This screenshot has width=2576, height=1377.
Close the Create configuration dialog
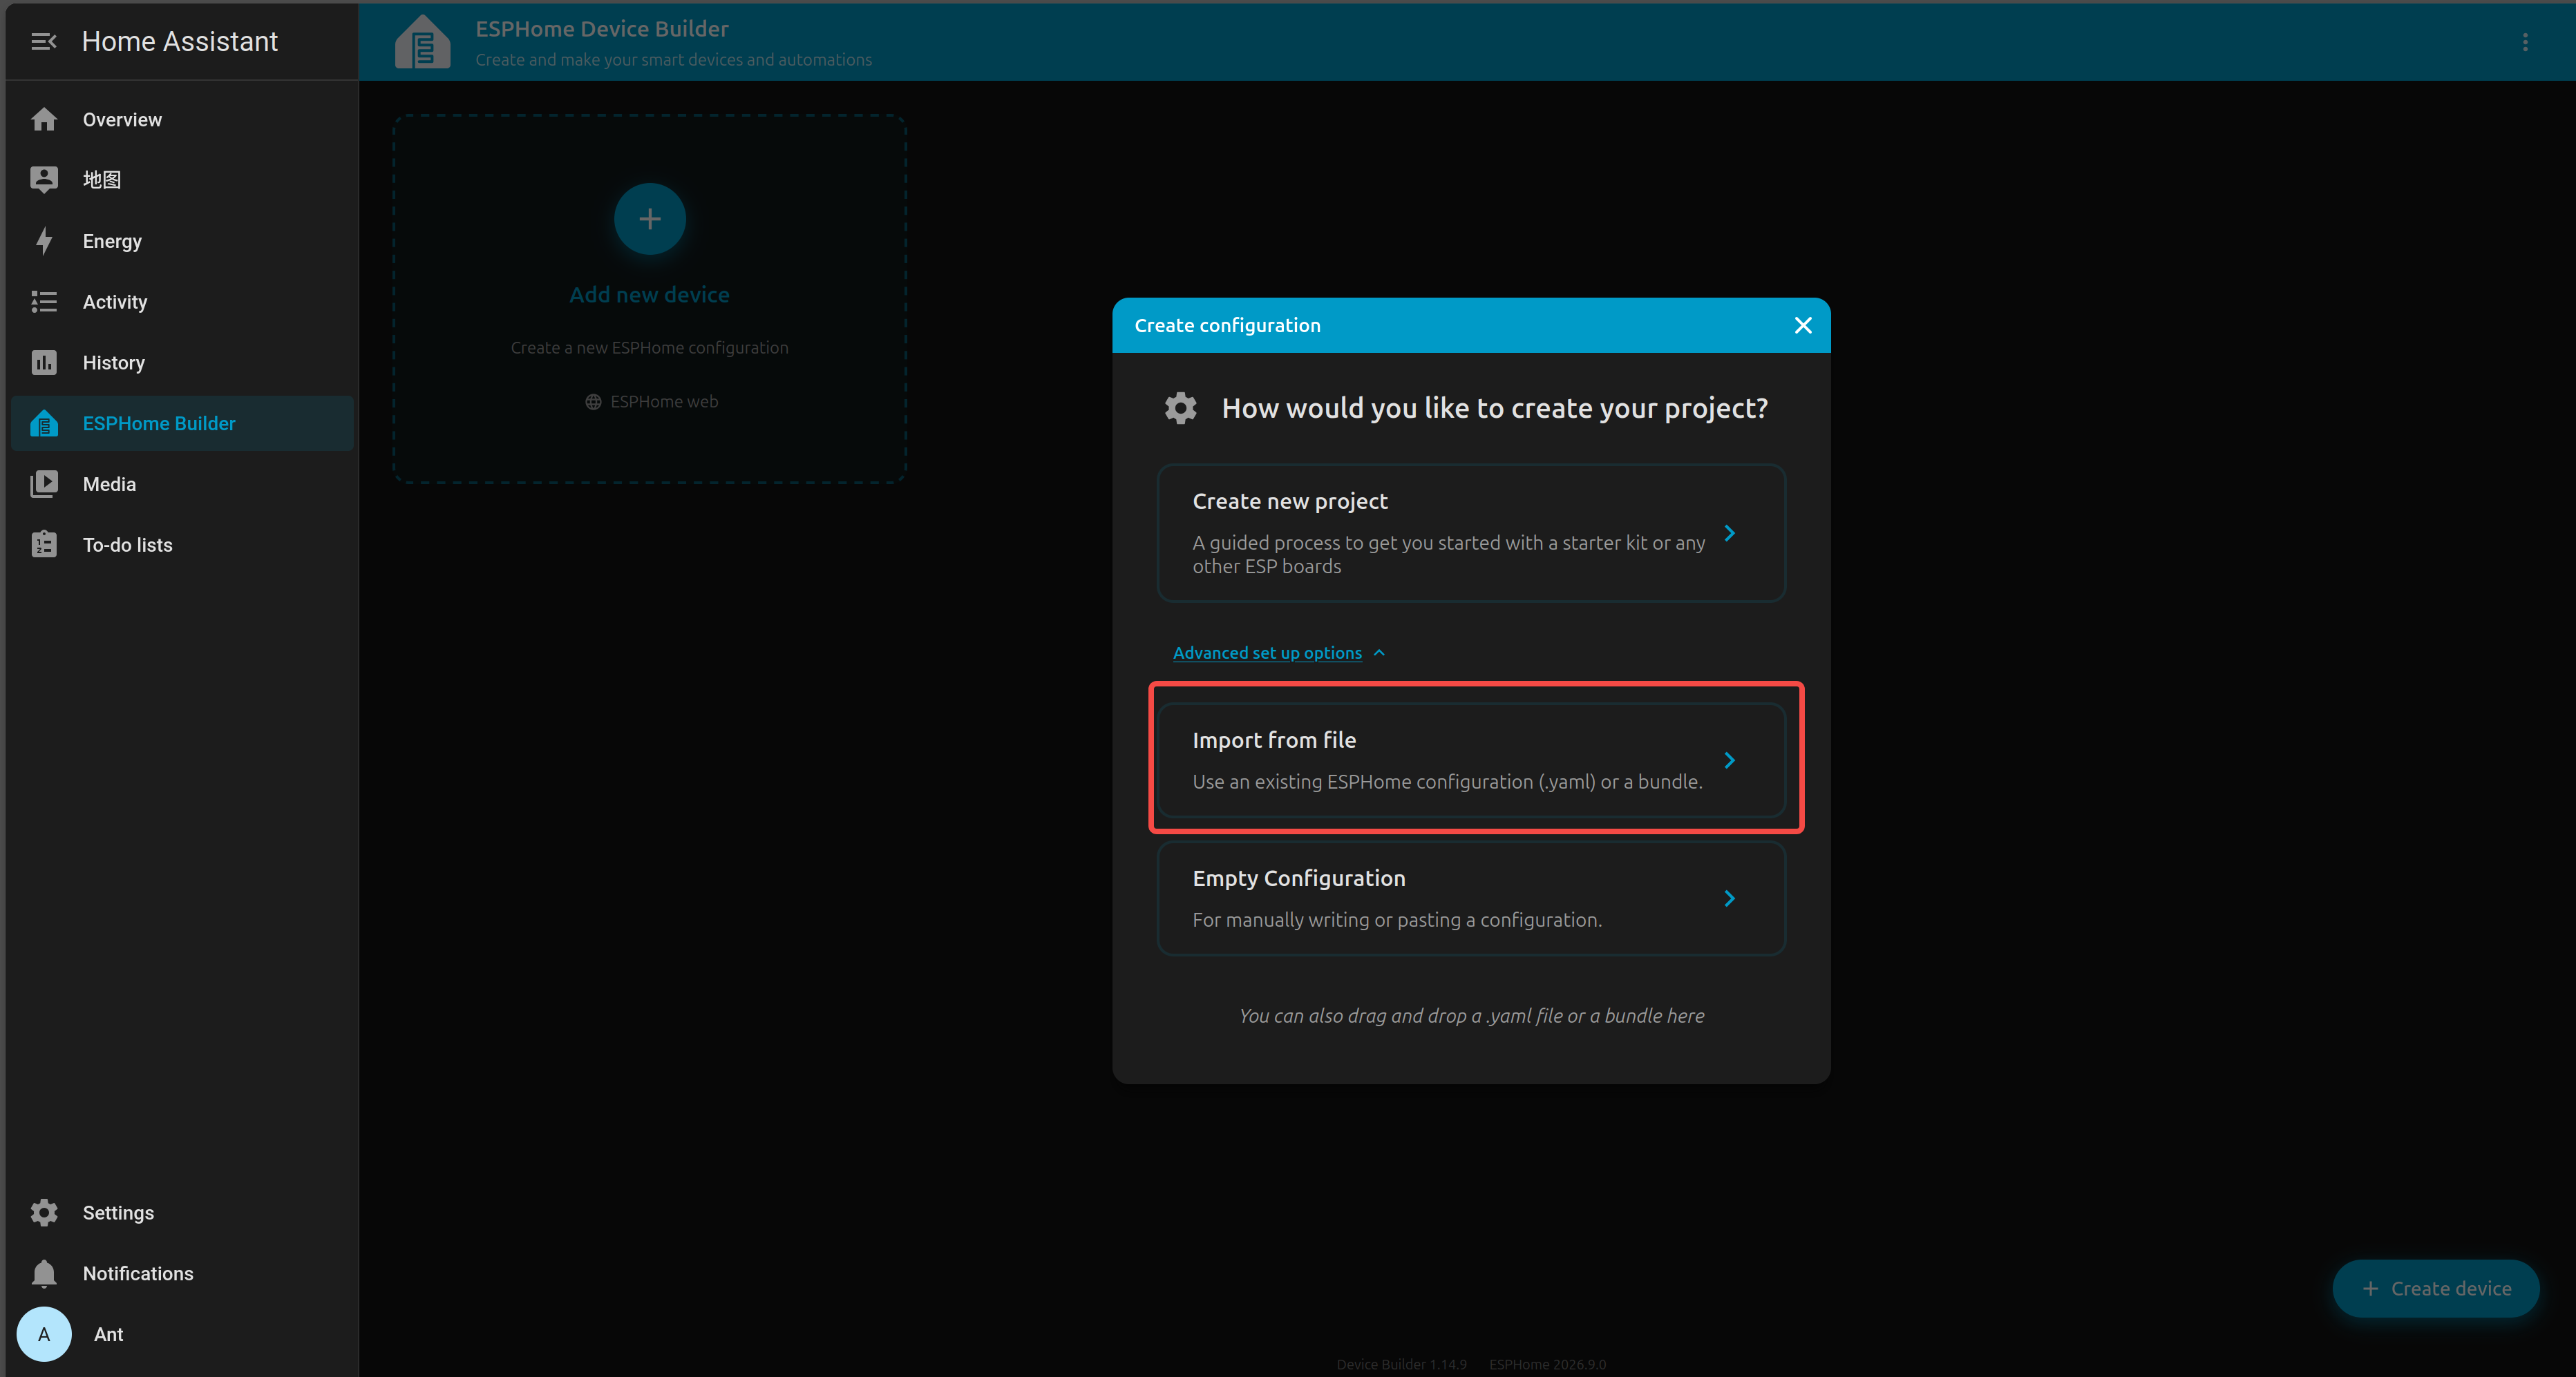[1803, 326]
